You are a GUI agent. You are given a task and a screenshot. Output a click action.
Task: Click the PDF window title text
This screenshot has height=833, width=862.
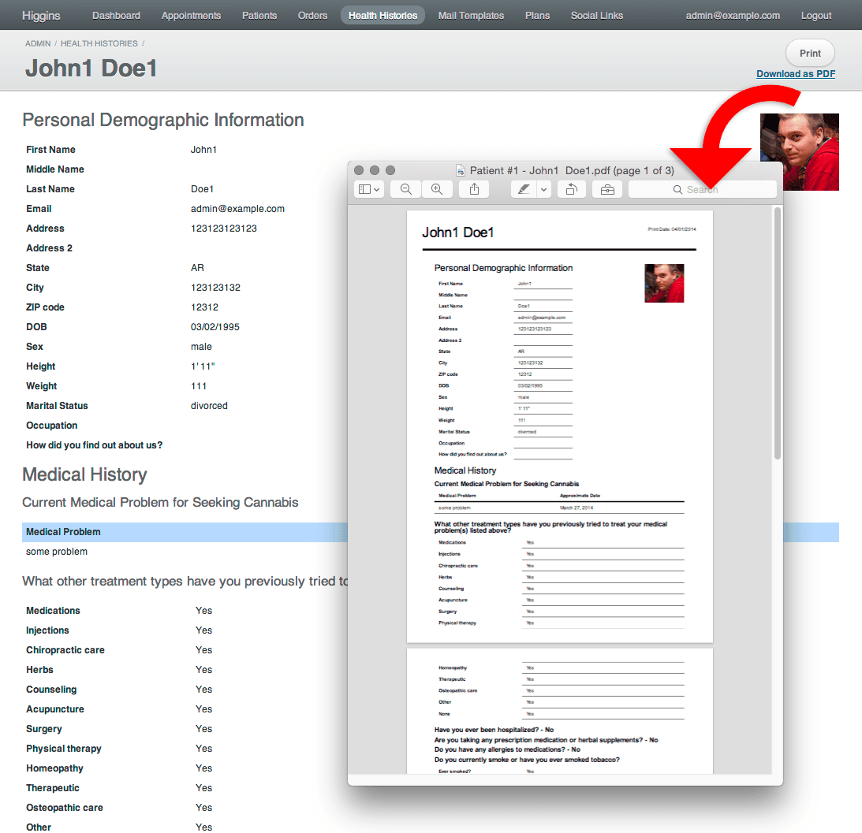pyautogui.click(x=572, y=171)
